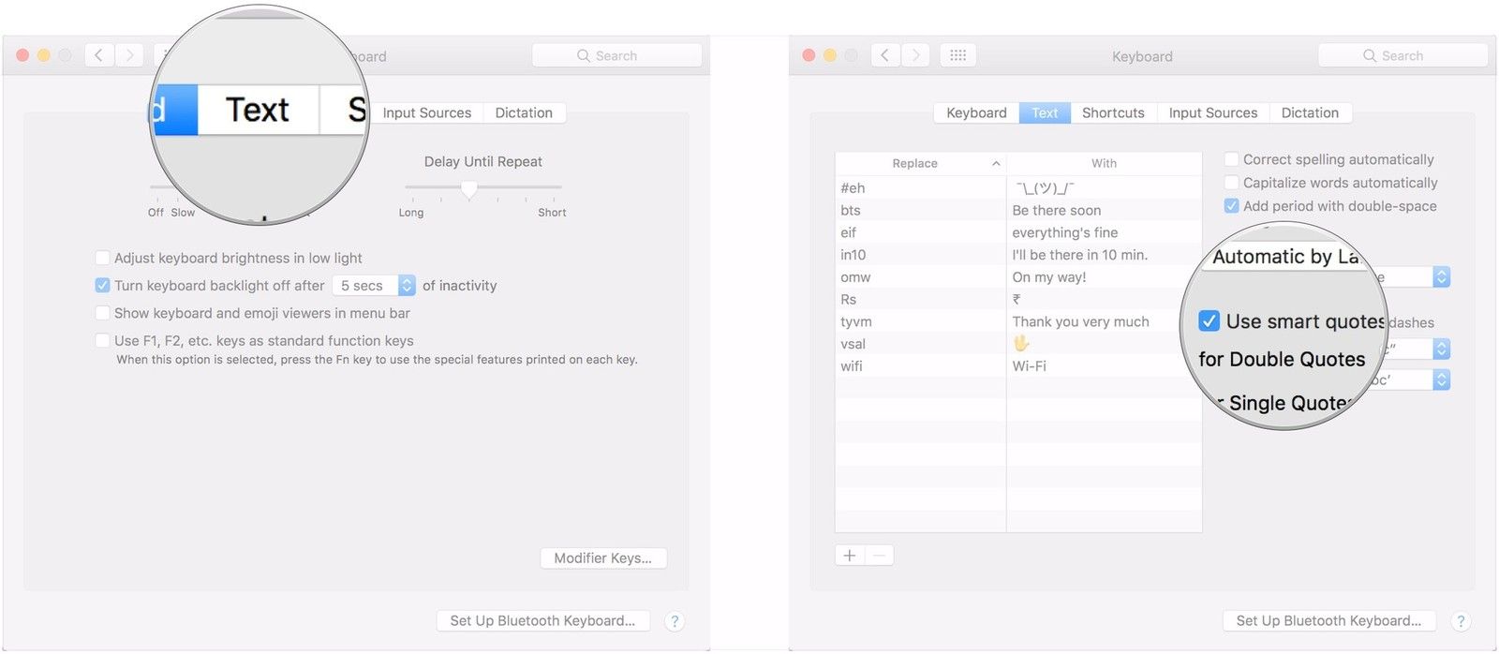This screenshot has height=654, width=1499.
Task: Click Set Up Bluetooth Keyboard… in the right window
Action: (x=1328, y=621)
